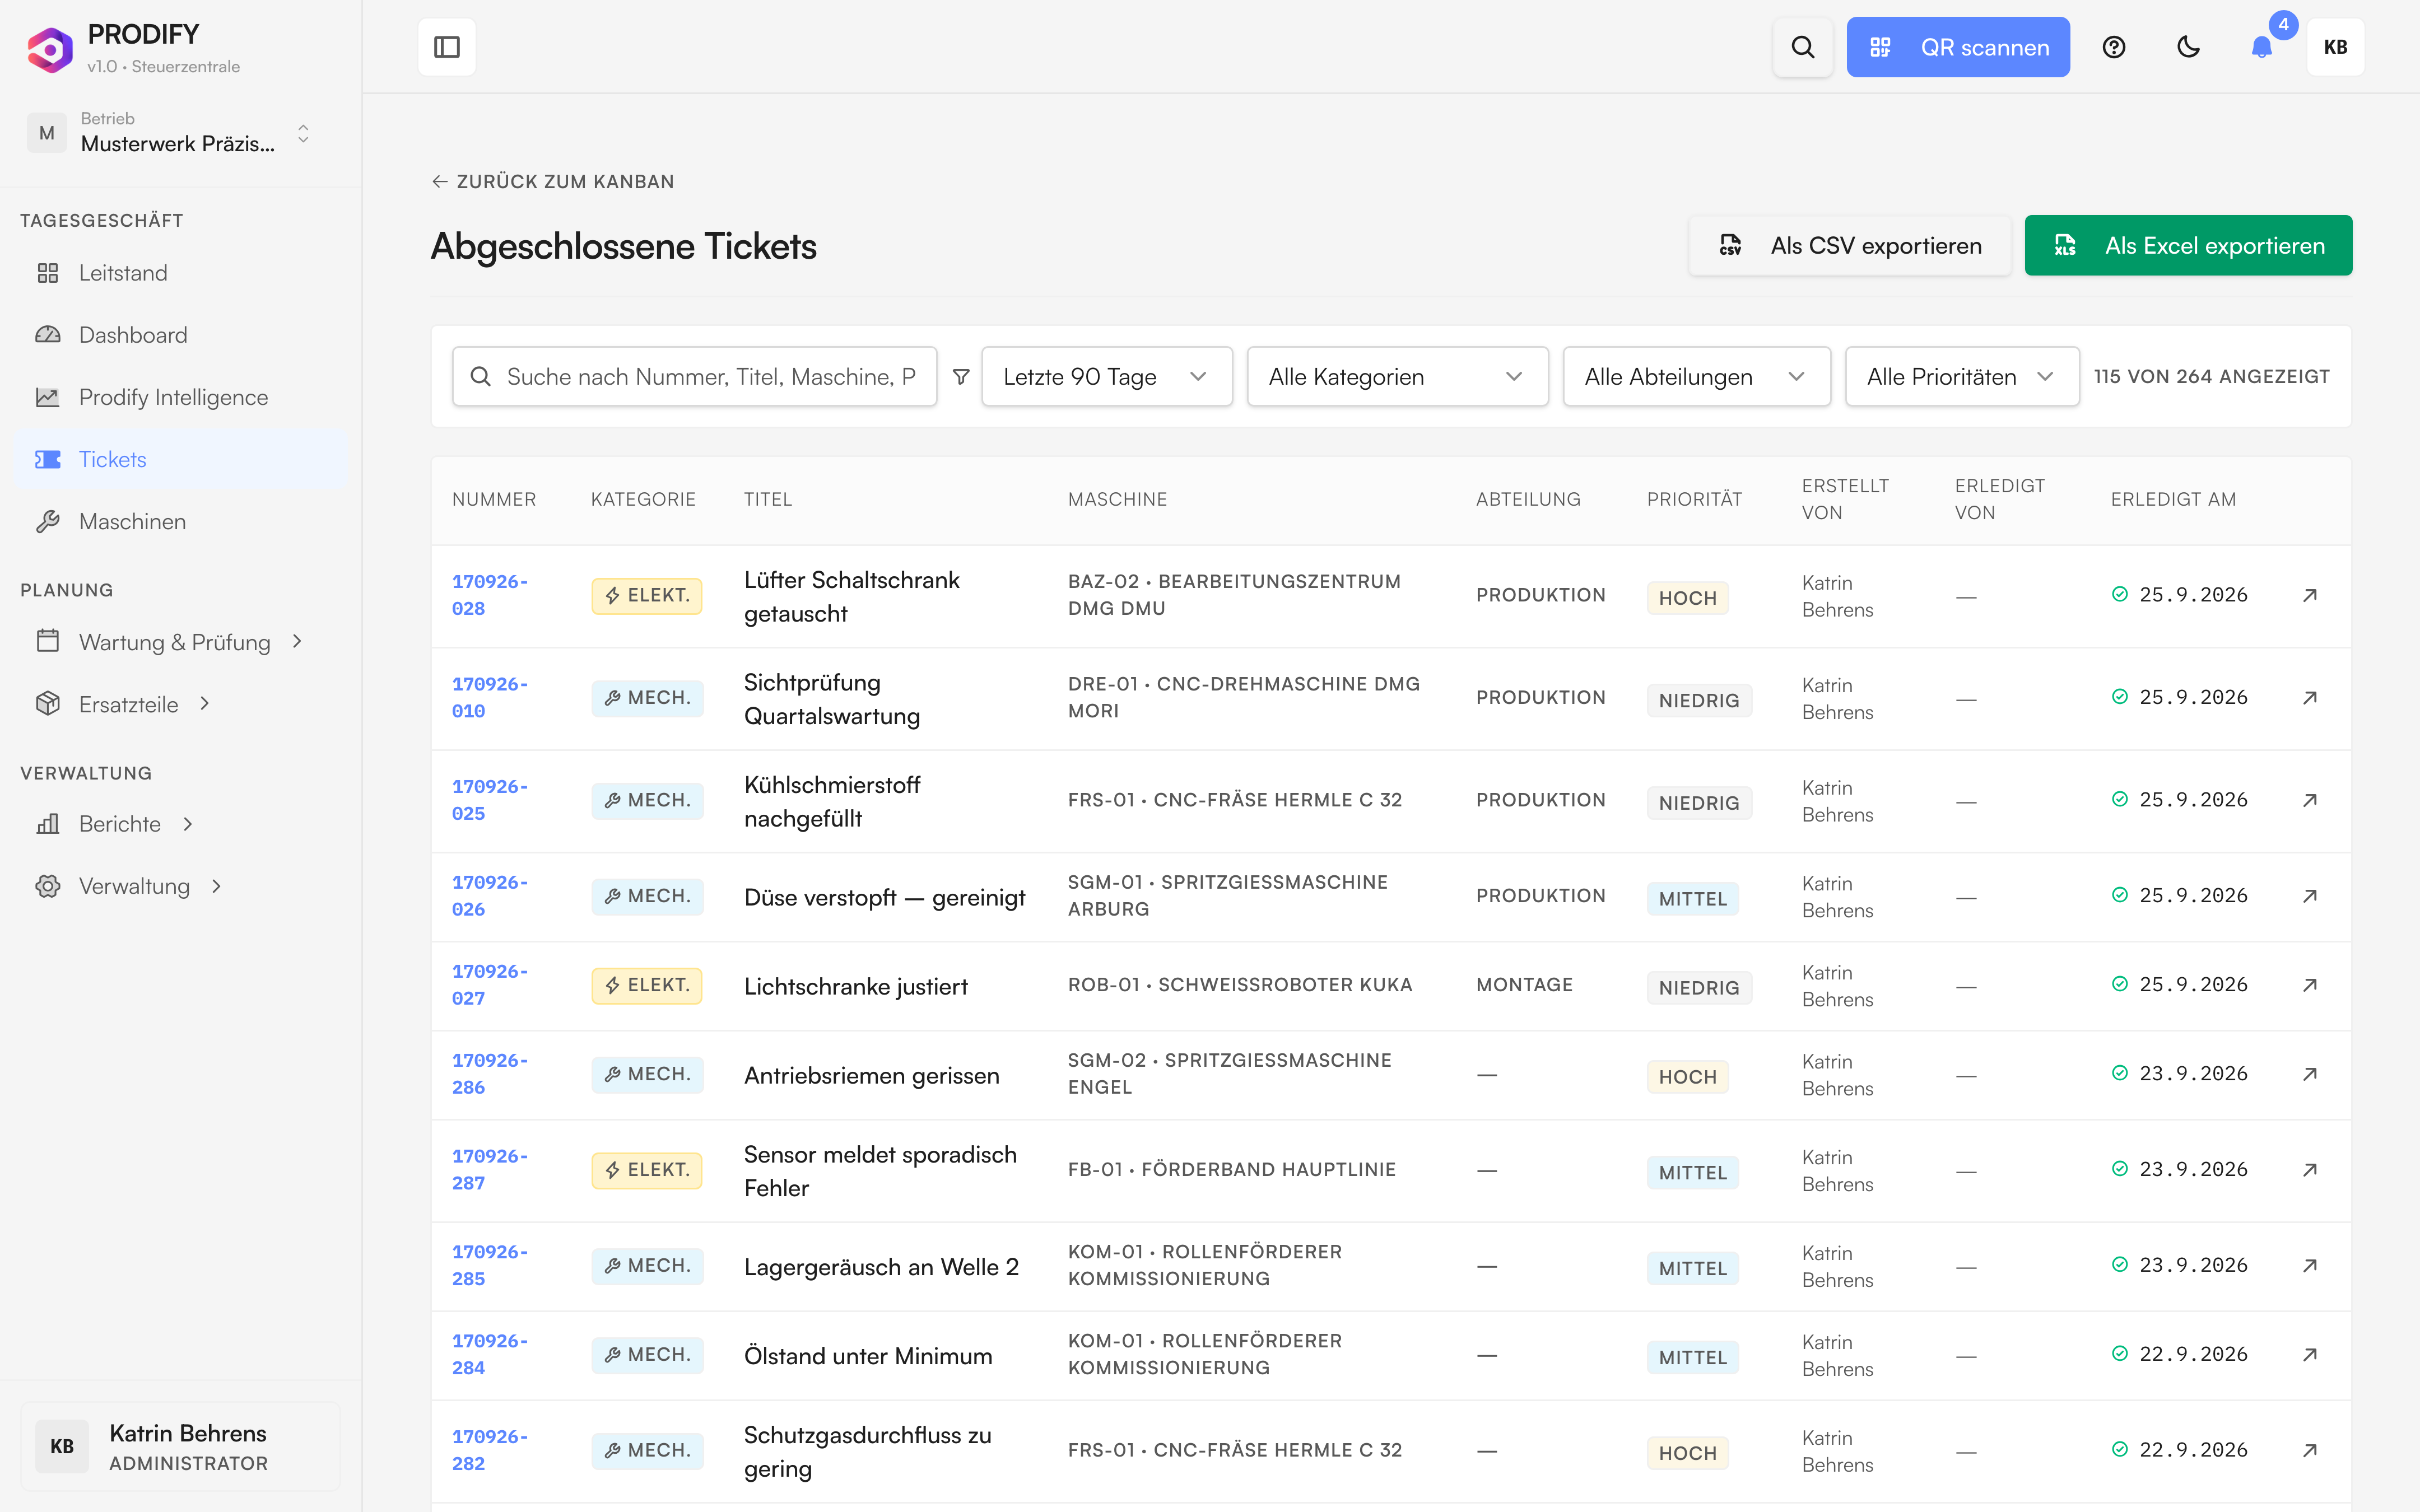Screen dimensions: 2420x1512
Task: Open the Alle Kategorien dropdown
Action: click(1397, 377)
